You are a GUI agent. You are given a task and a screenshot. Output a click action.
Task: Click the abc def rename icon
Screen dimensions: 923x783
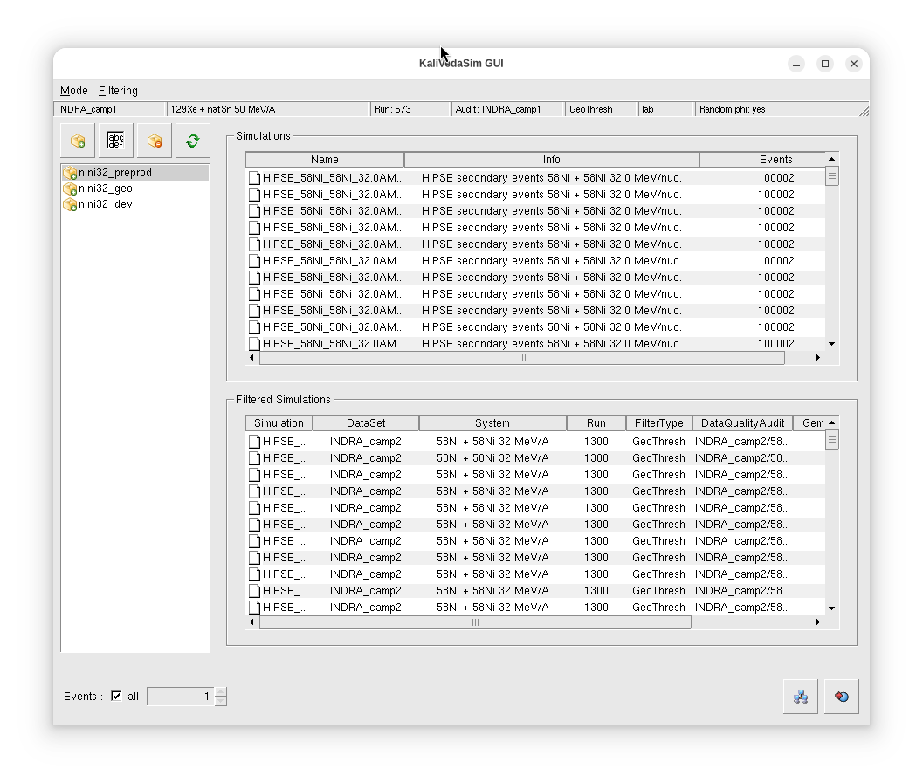pyautogui.click(x=116, y=141)
